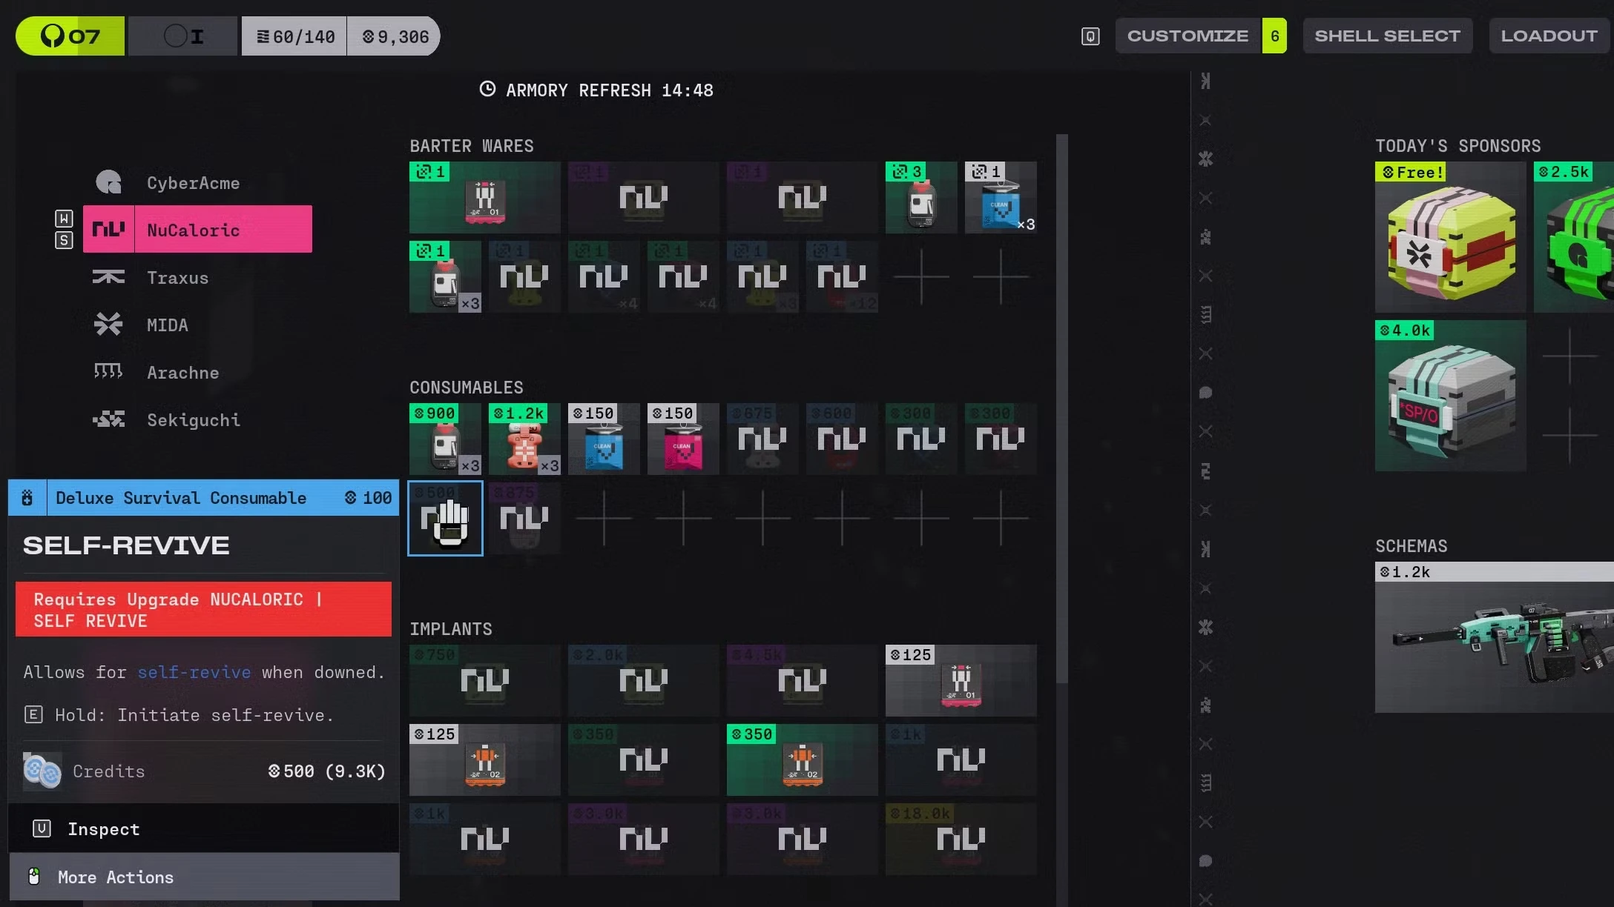1614x907 pixels.
Task: Open SHELL SELECT screen
Action: pyautogui.click(x=1387, y=36)
